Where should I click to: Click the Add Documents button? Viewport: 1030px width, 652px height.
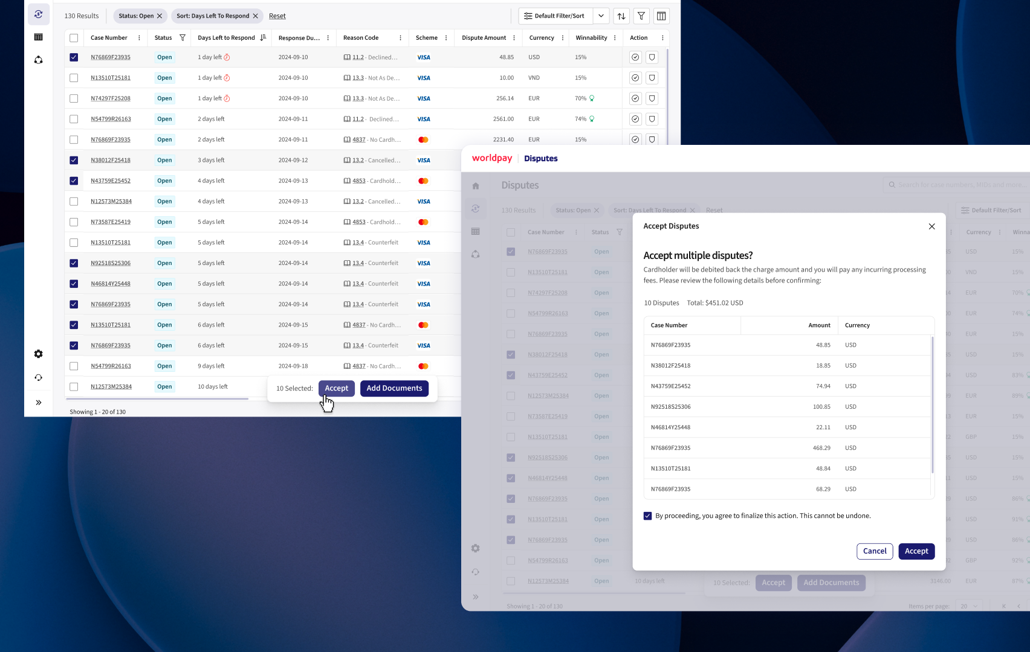tap(394, 388)
